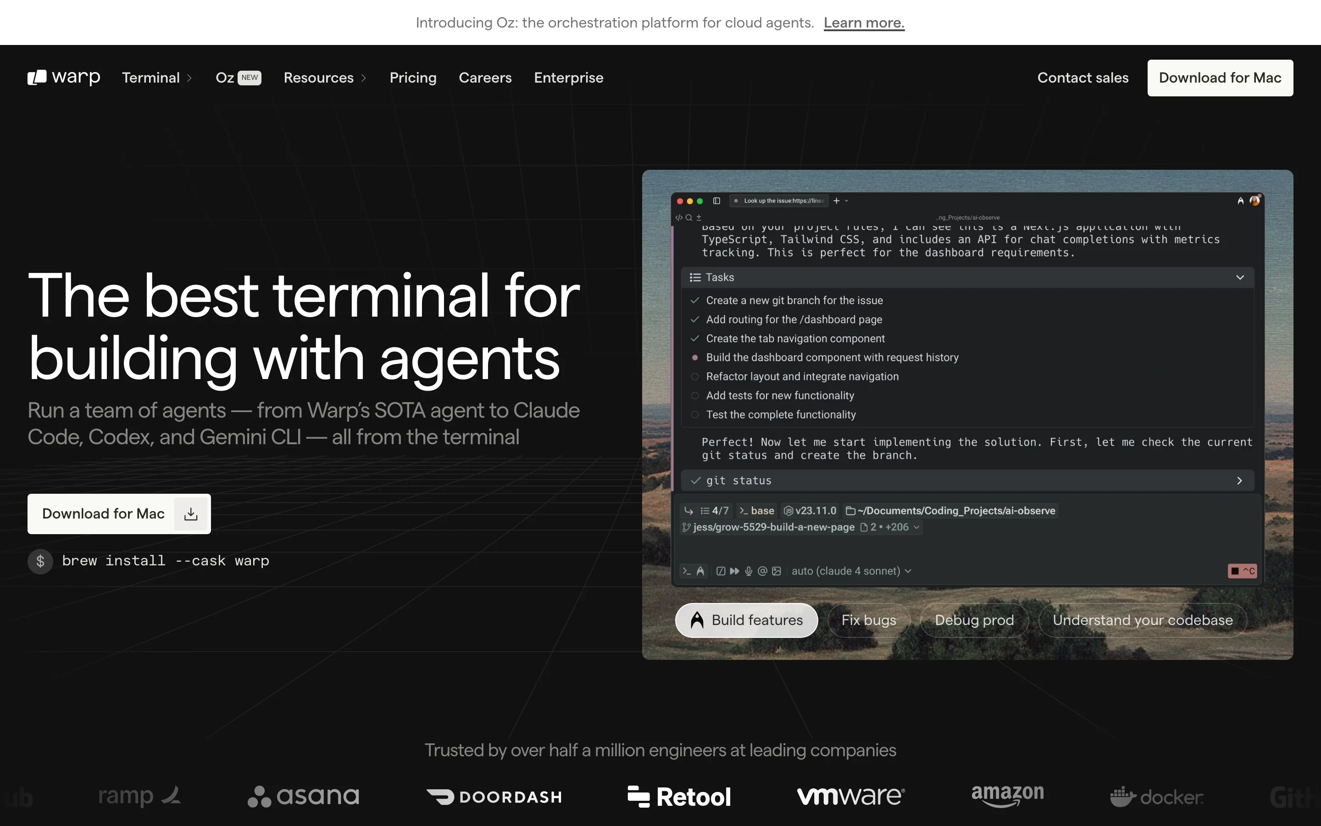This screenshot has width=1321, height=826.
Task: Click the Warp logo in header
Action: 64,78
